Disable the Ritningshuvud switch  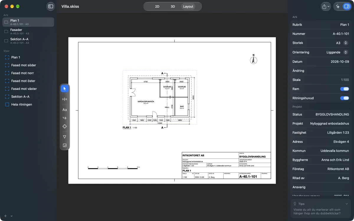pyautogui.click(x=344, y=98)
